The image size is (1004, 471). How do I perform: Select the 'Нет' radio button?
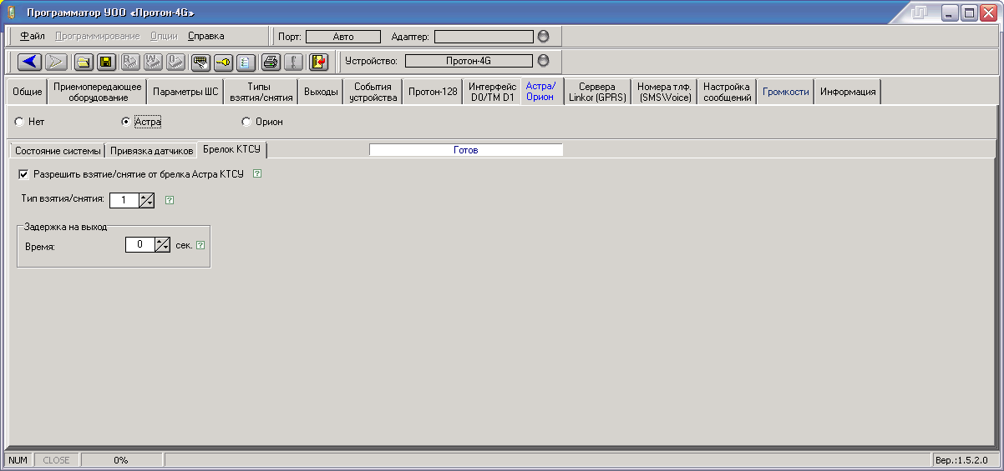tap(18, 122)
